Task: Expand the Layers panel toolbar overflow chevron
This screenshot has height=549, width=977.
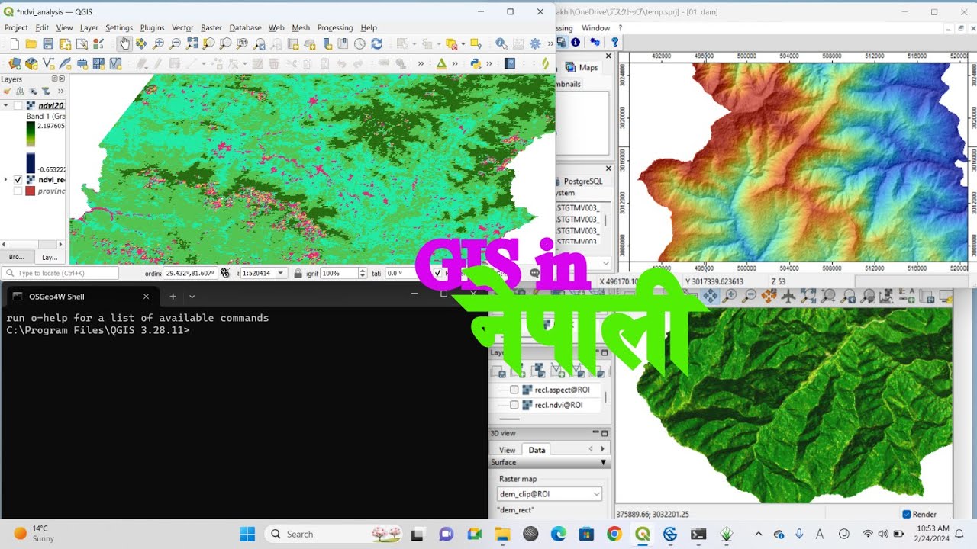Action: [60, 91]
